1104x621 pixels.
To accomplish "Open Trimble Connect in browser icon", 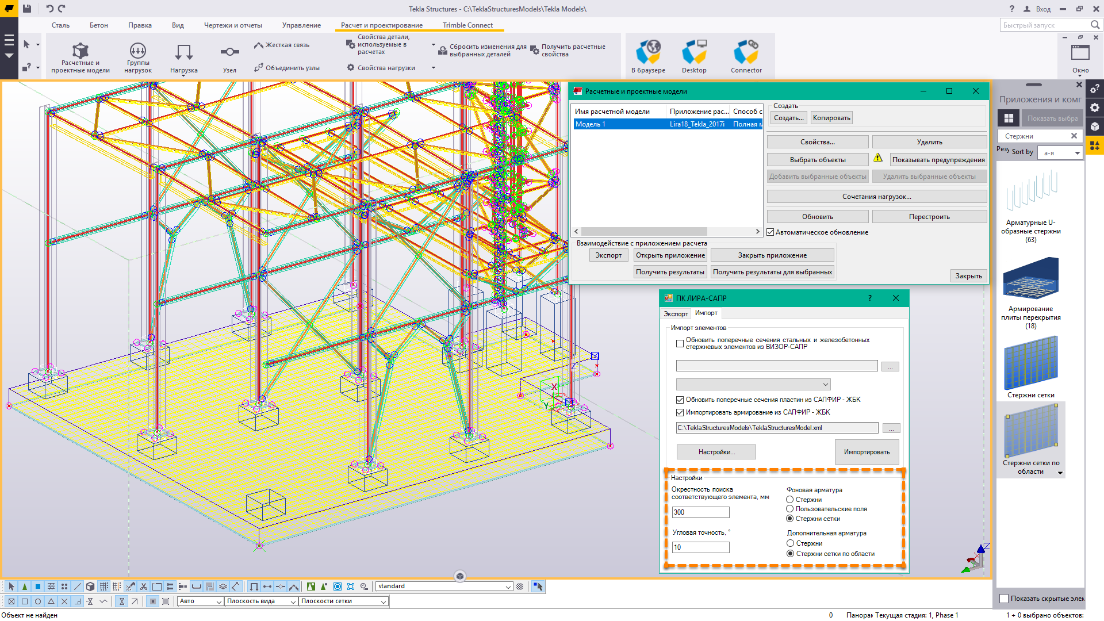I will coord(648,52).
